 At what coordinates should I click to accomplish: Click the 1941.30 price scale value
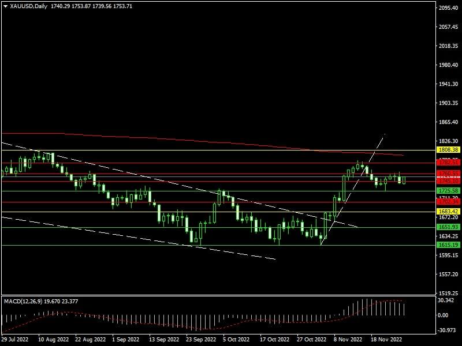click(449, 84)
